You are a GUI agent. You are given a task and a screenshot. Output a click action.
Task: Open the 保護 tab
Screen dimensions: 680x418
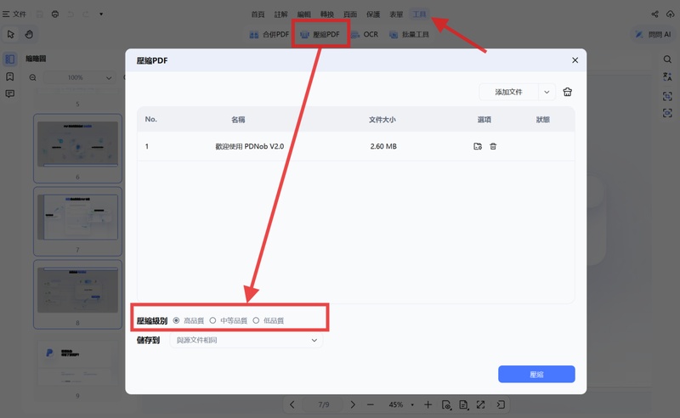tap(373, 14)
